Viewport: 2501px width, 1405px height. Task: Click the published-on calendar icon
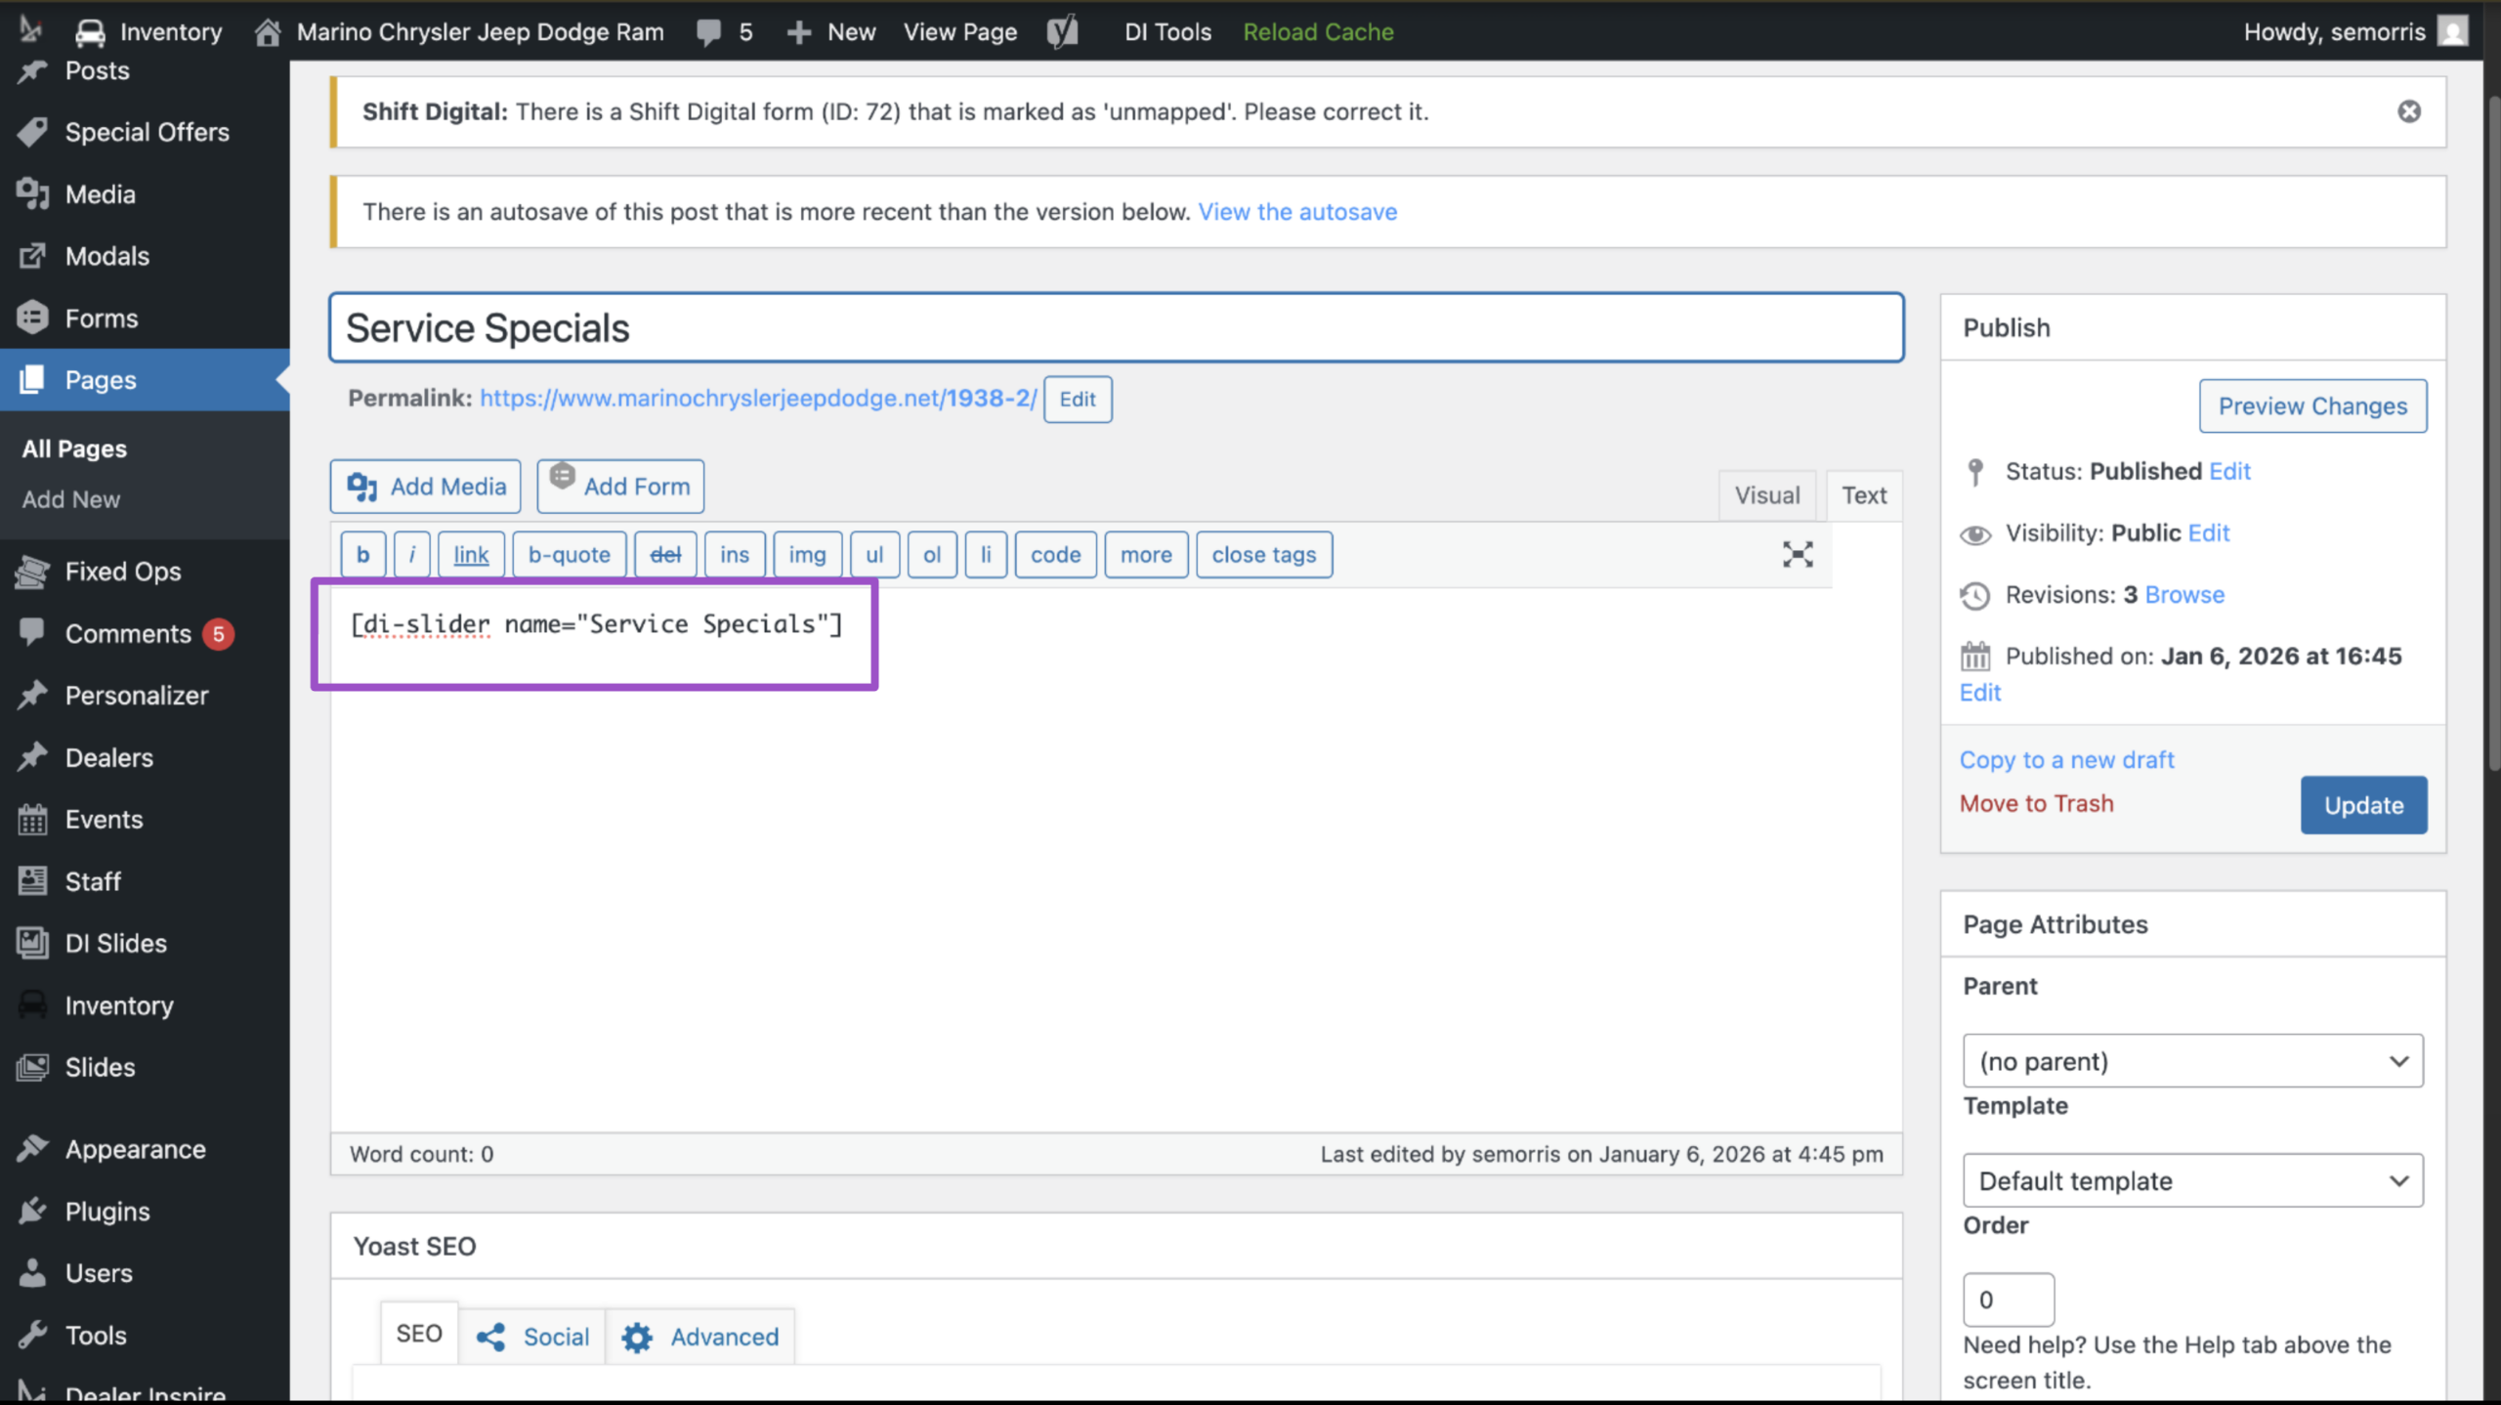[1975, 656]
